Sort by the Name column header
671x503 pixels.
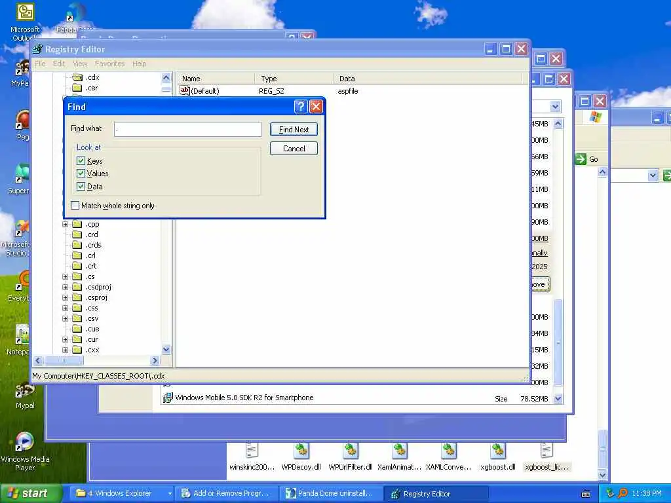coord(216,79)
